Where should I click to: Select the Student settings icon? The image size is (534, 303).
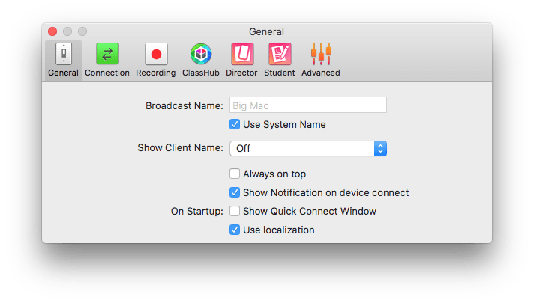coord(280,55)
